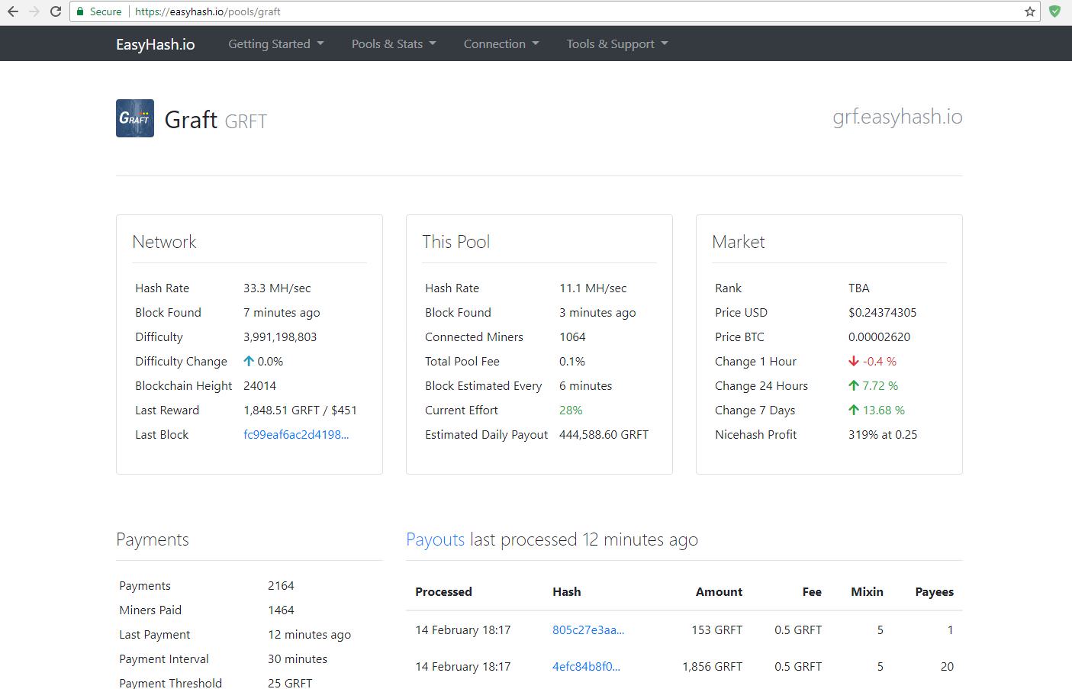Select Connected Miners value 1064

click(x=572, y=336)
